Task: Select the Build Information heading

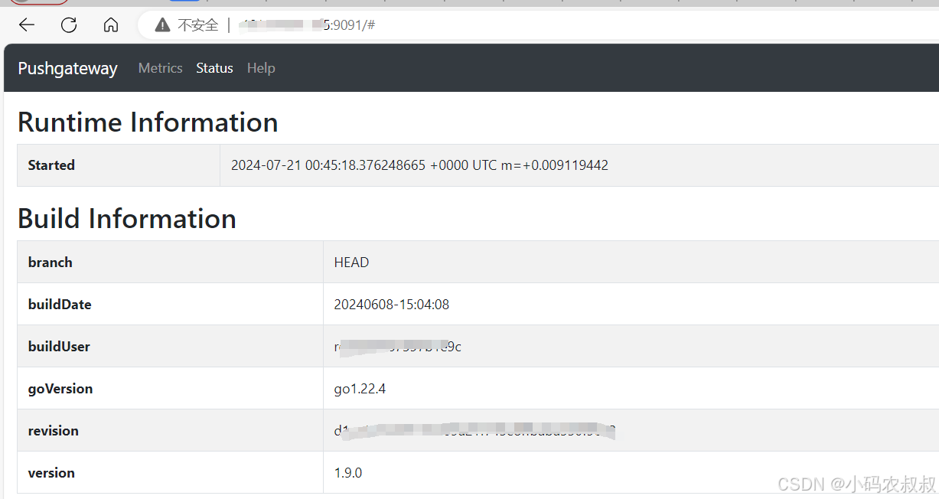Action: tap(127, 219)
